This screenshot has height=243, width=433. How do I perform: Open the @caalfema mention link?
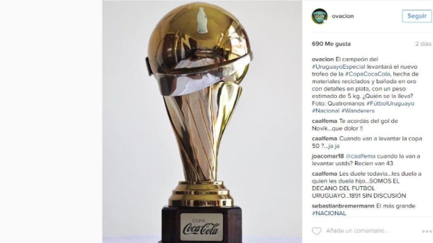pyautogui.click(x=361, y=156)
